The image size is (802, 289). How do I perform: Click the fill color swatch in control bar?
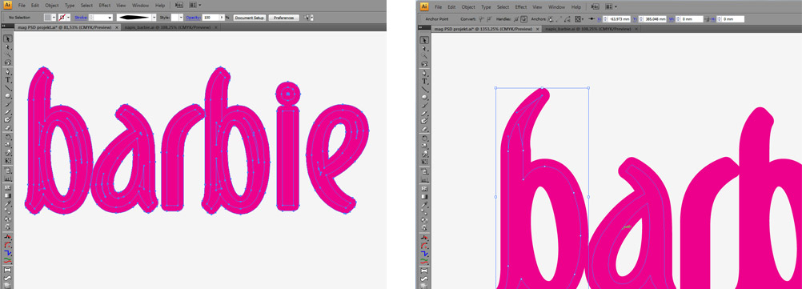(47, 18)
